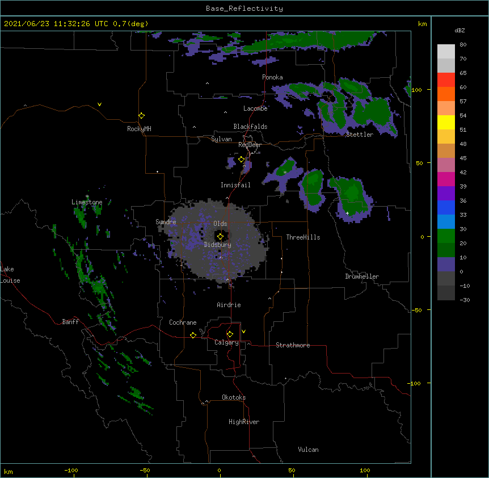Click the dark gray -10 dBZ swatch
The image size is (489, 478).
coord(446,293)
